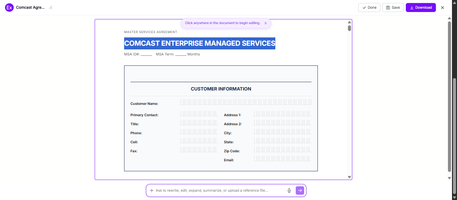The height and width of the screenshot is (200, 457).
Task: Click the Zip Code entry field
Action: [x=283, y=150]
